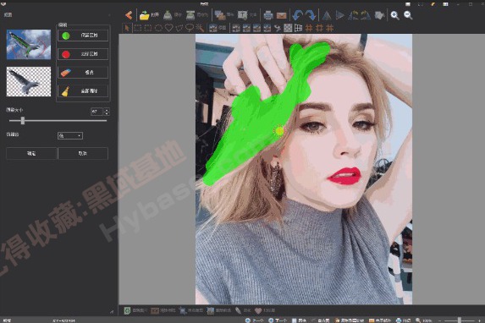The image size is (485, 323).
Task: Click the cancel button in left panel
Action: point(83,153)
